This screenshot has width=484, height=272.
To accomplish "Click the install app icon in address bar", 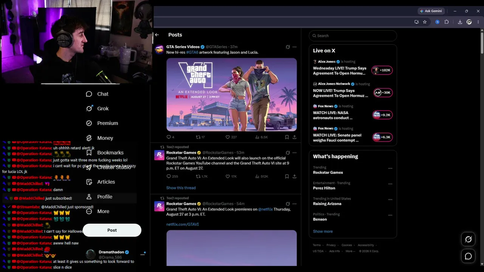I will [416, 22].
